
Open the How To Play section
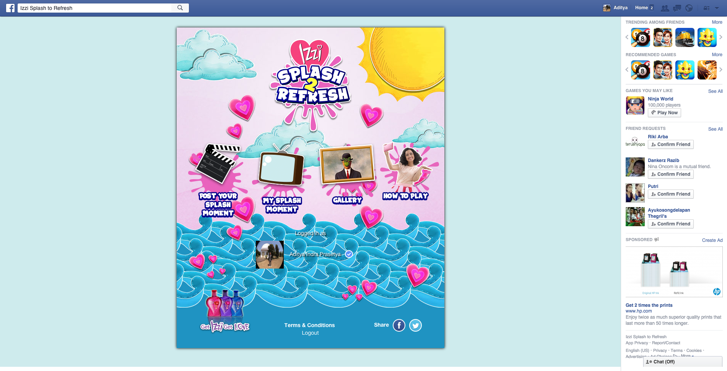[x=405, y=172]
